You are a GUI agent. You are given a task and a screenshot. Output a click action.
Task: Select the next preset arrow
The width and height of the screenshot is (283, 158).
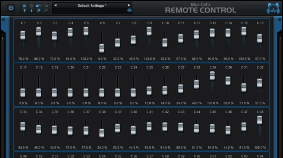tap(129, 5)
